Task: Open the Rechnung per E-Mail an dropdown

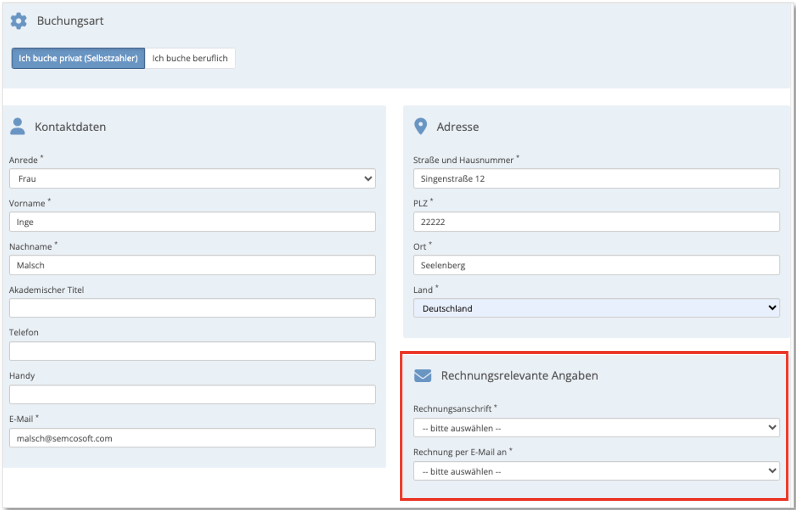Action: click(x=596, y=471)
